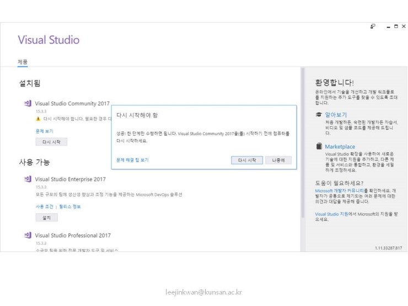Click the Visual Studio Enterprise 2017 title

[70, 179]
